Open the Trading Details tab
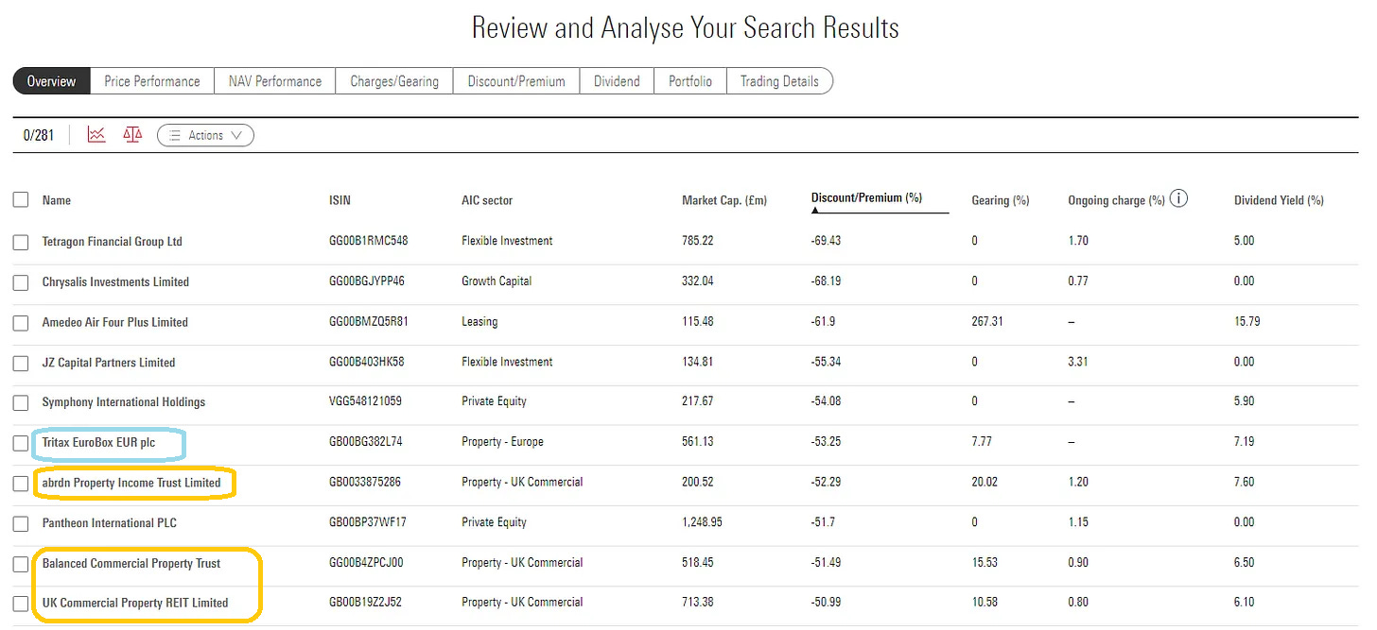The height and width of the screenshot is (630, 1377). pos(779,81)
